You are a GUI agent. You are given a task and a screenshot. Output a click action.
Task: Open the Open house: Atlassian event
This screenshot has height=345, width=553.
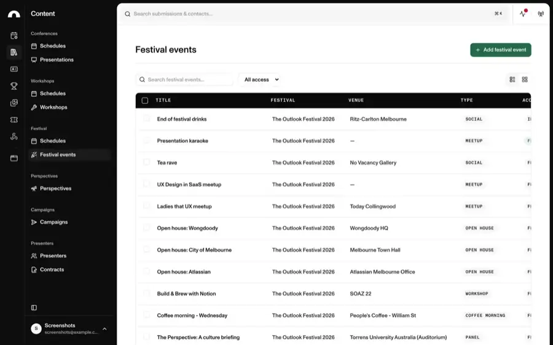pos(184,272)
